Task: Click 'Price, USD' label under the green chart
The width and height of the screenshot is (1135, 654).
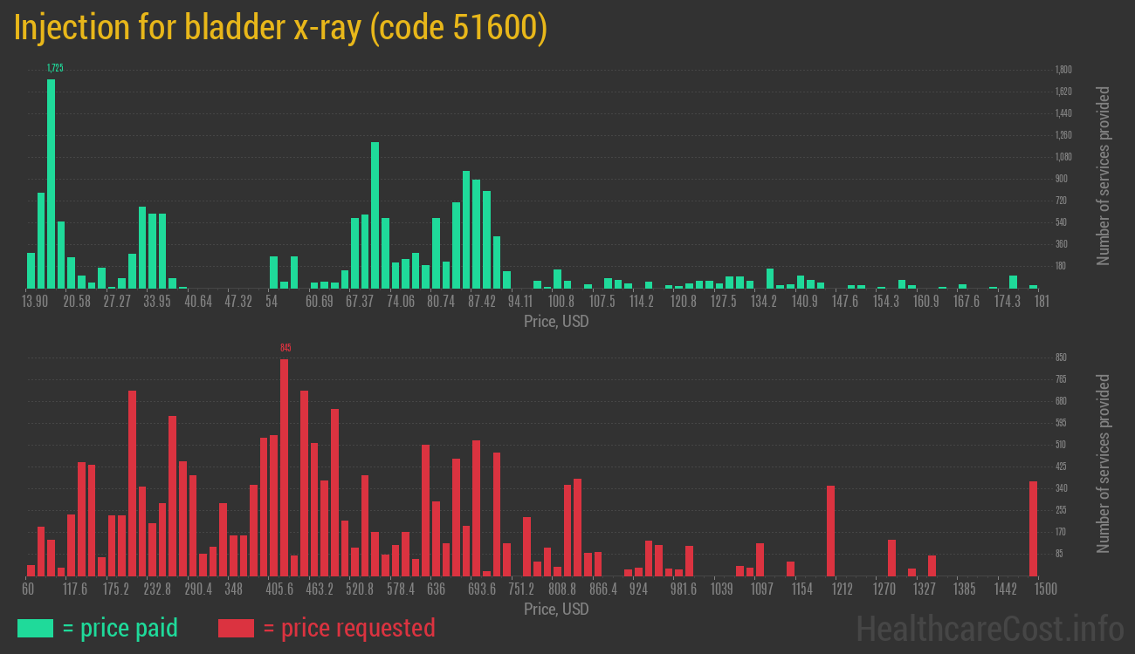Action: coord(556,322)
